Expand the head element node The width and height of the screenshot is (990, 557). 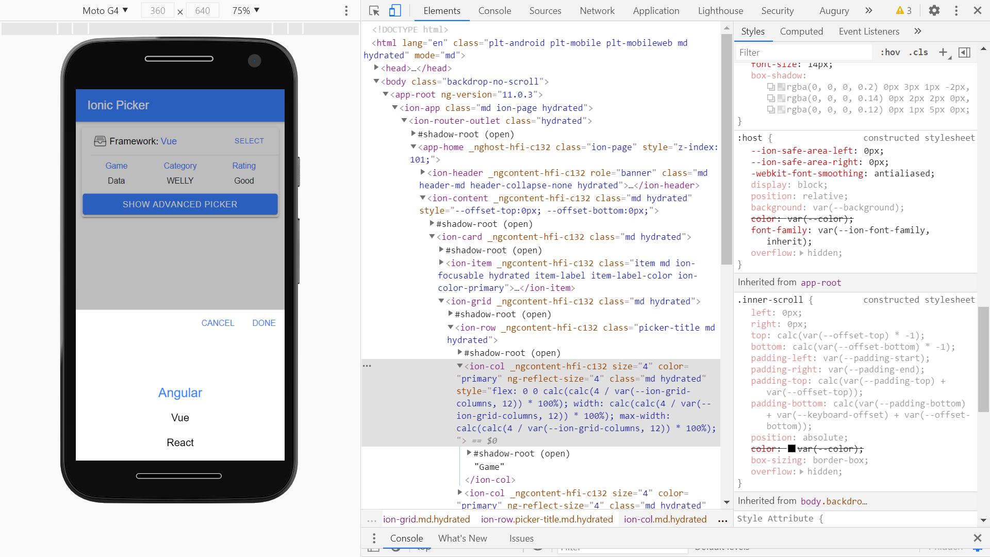[376, 68]
